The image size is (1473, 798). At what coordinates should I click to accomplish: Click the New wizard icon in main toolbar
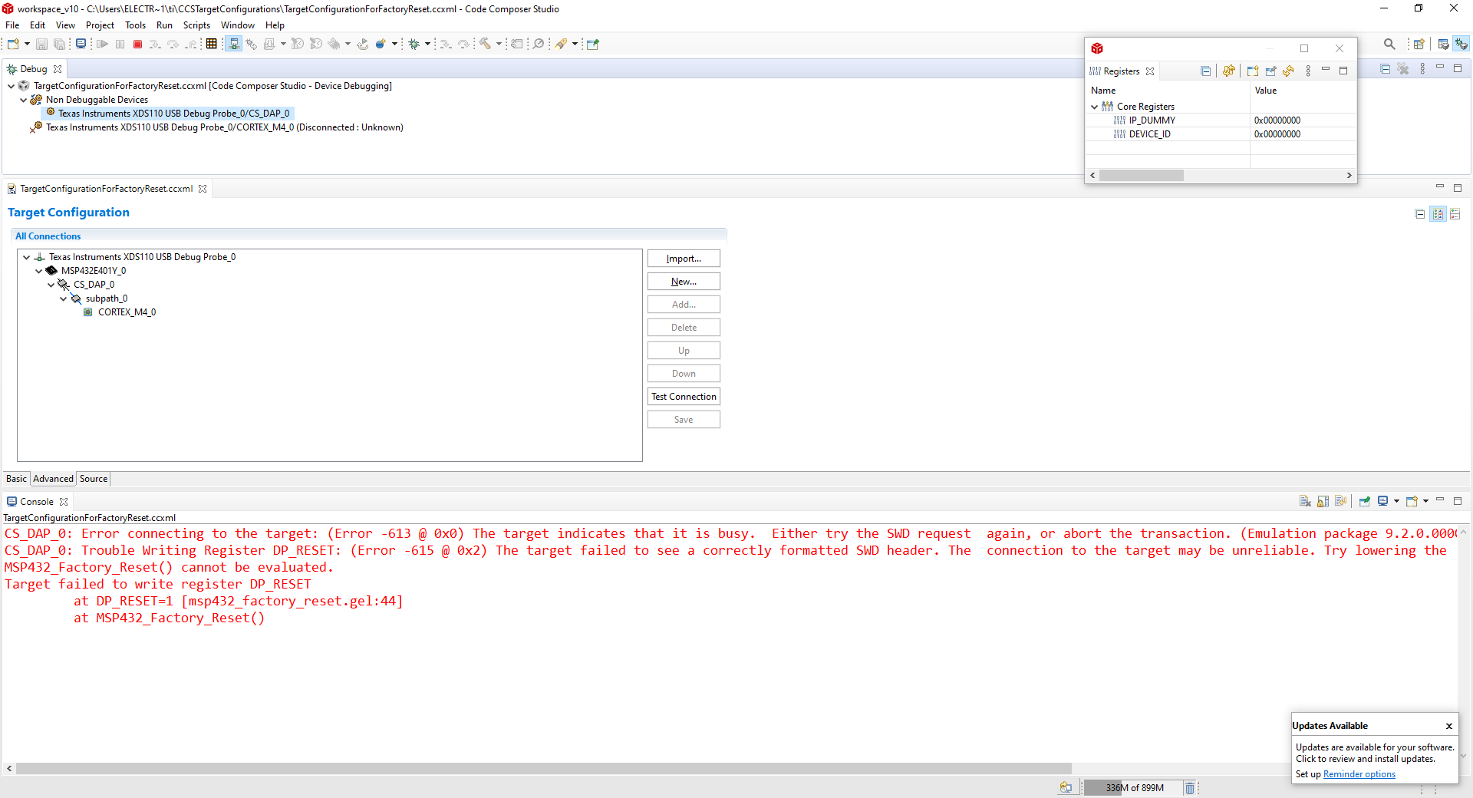click(x=13, y=45)
